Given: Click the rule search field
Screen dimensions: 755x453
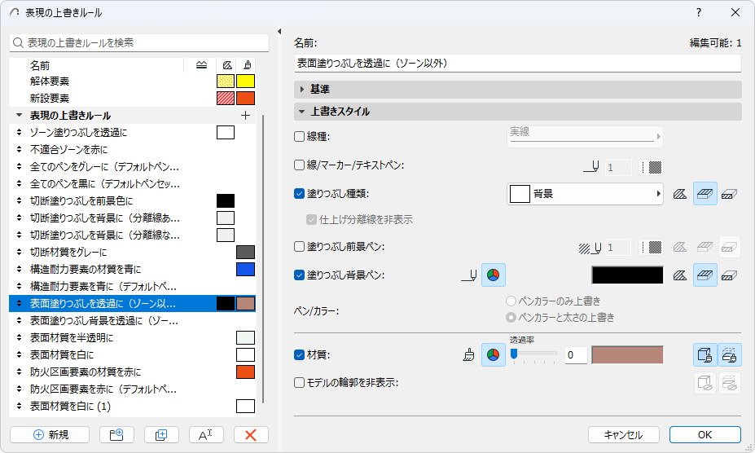Looking at the screenshot, I should 139,43.
